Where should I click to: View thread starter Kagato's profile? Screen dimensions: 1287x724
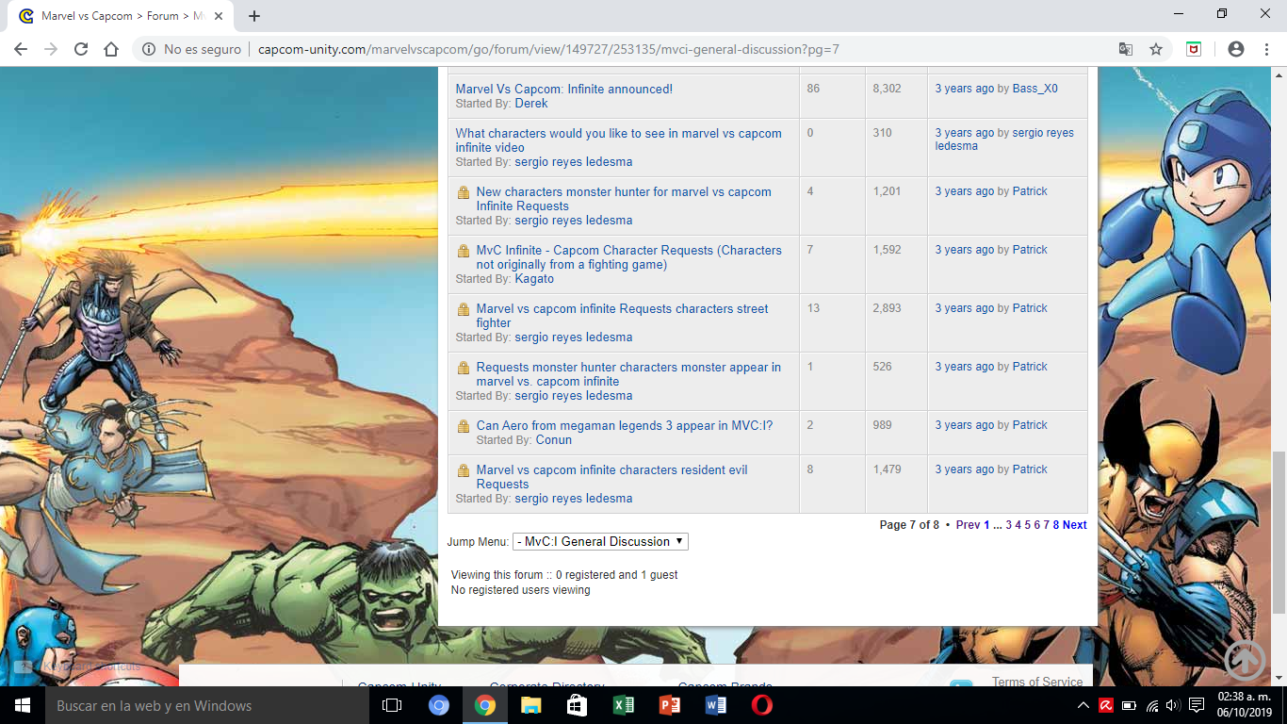[534, 279]
